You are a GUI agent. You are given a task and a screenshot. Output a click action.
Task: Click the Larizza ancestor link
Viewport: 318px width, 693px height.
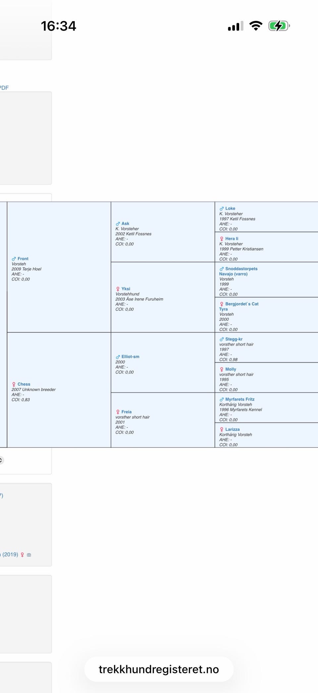tap(232, 429)
